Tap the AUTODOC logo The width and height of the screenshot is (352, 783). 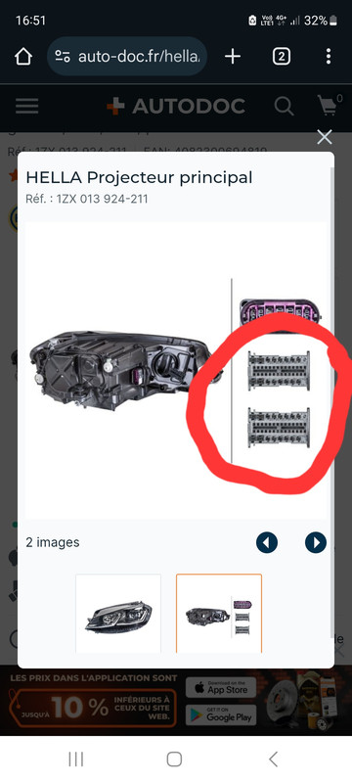point(175,106)
